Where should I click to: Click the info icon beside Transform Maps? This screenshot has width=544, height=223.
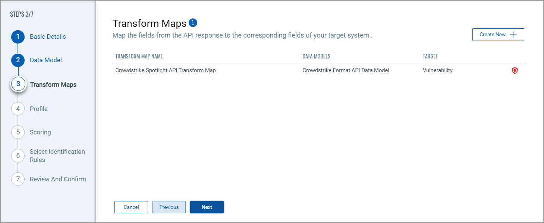tap(193, 23)
